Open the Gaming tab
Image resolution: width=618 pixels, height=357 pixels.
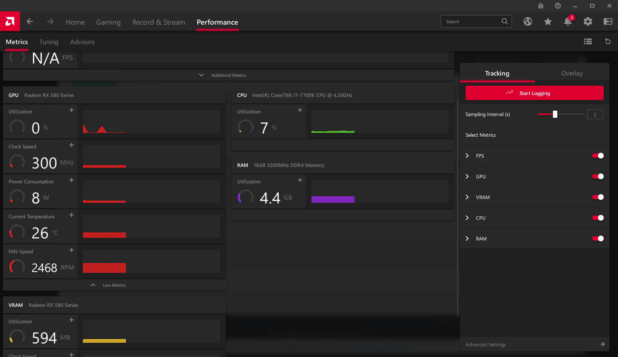tap(108, 22)
